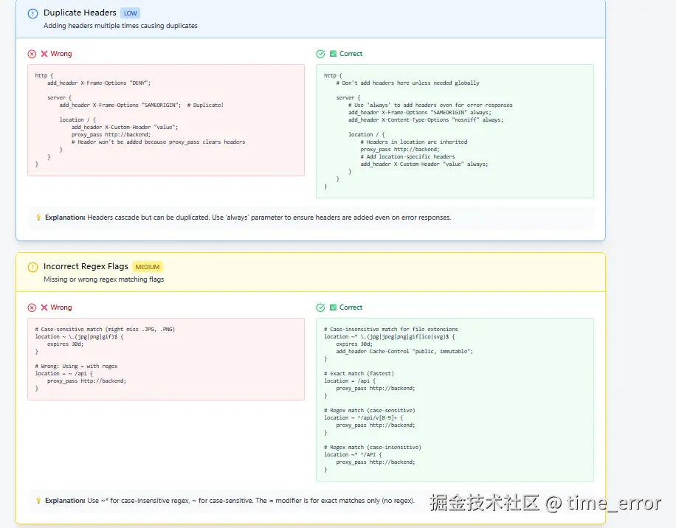Click comment 'Header won't be added because proxy_pass clears headers'
The width and height of the screenshot is (676, 528).
click(158, 142)
